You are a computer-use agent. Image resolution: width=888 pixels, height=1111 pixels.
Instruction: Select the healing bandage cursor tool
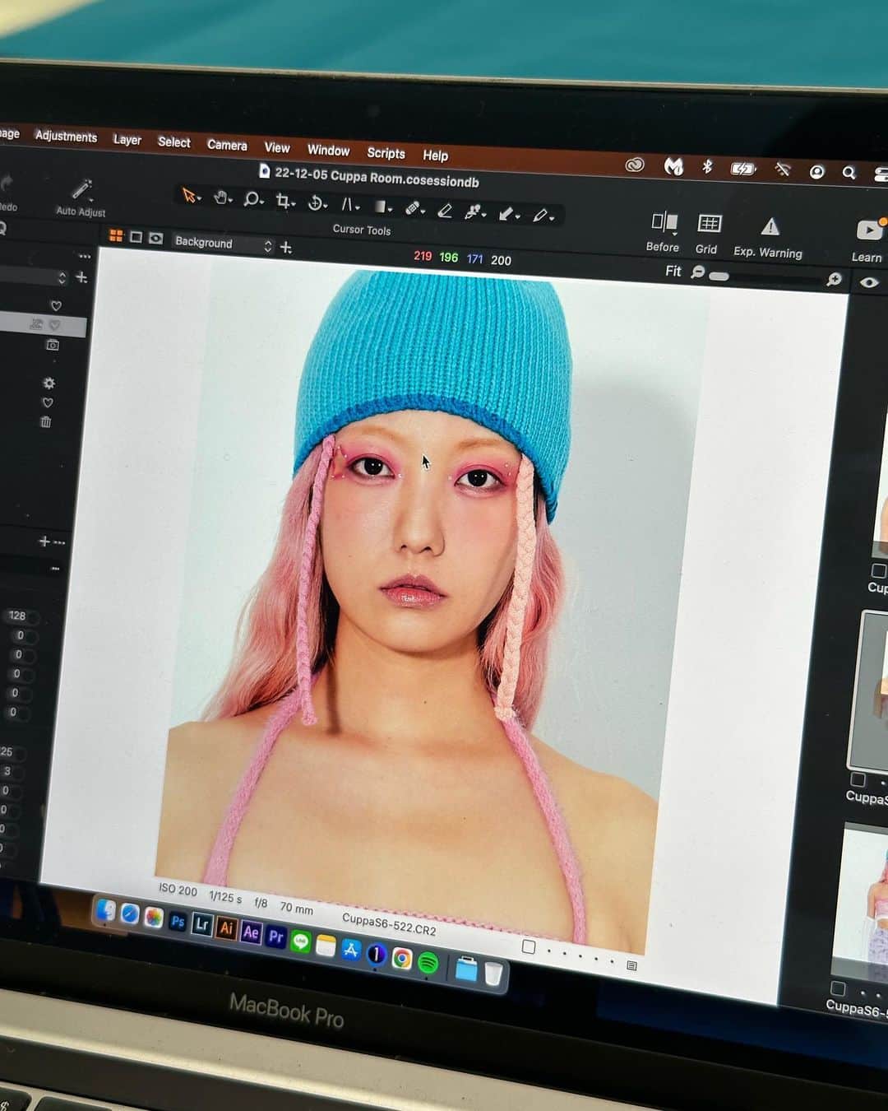click(413, 208)
